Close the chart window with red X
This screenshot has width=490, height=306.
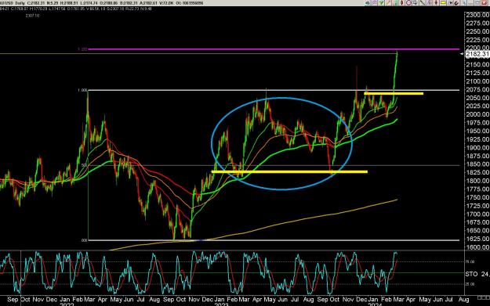(x=484, y=3)
